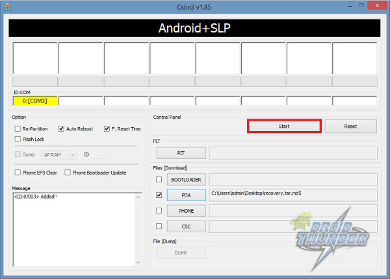Image resolution: width=390 pixels, height=279 pixels.
Task: Click the PHONE file path field
Action: point(293,211)
